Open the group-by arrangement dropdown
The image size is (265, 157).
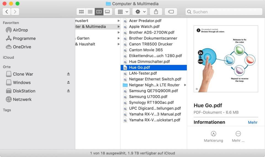pyautogui.click(x=122, y=12)
